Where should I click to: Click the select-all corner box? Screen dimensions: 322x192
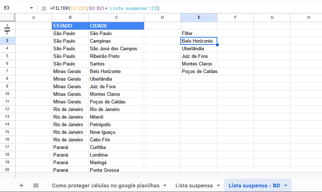point(7,18)
